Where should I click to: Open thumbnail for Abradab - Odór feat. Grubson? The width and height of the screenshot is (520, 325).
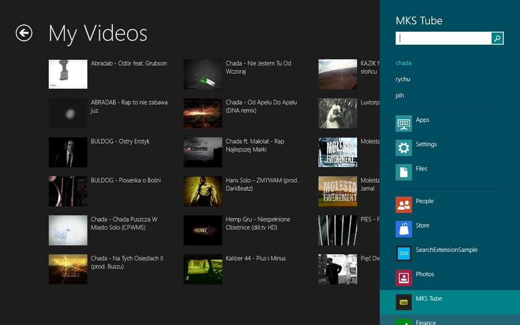click(68, 74)
